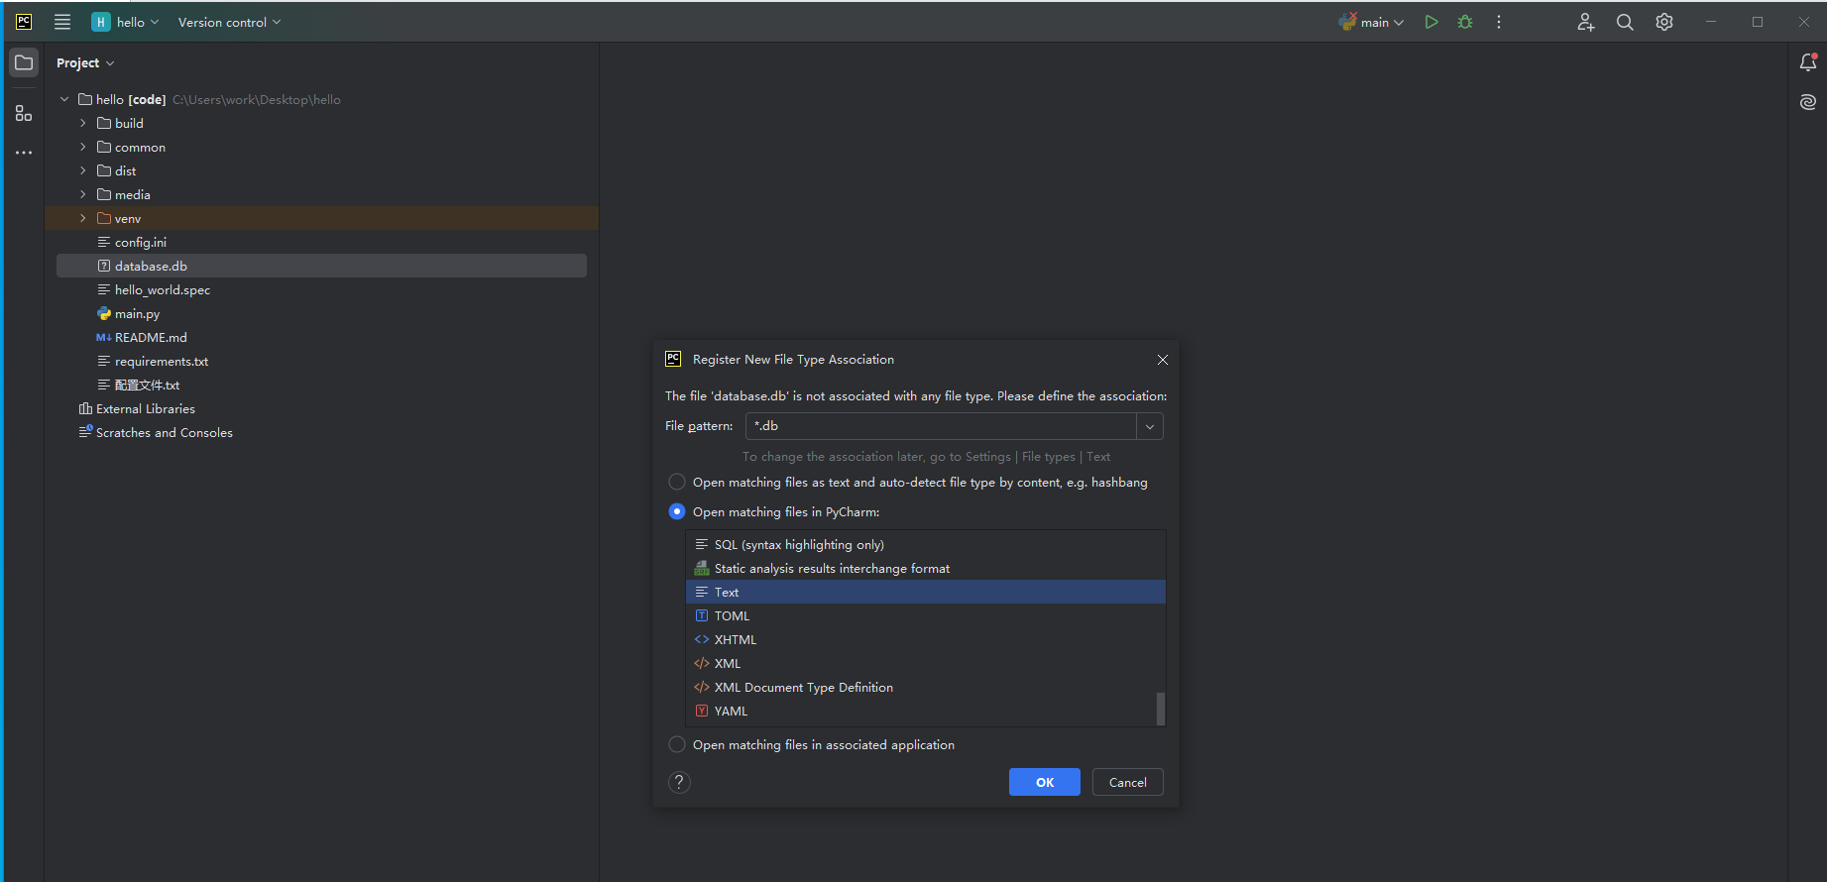Open Code With Me icon

[x=1586, y=22]
